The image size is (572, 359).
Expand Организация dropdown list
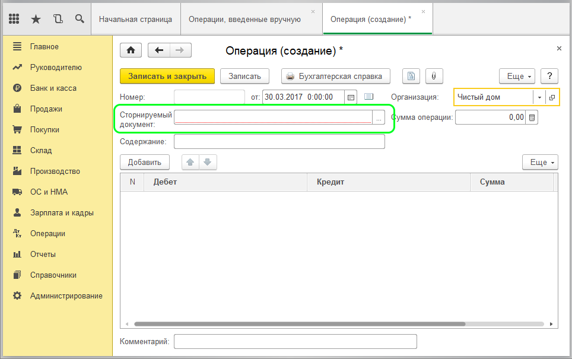[539, 97]
